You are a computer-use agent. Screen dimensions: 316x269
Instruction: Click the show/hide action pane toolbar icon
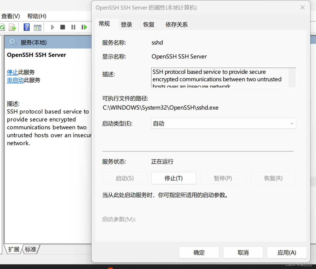(37, 27)
